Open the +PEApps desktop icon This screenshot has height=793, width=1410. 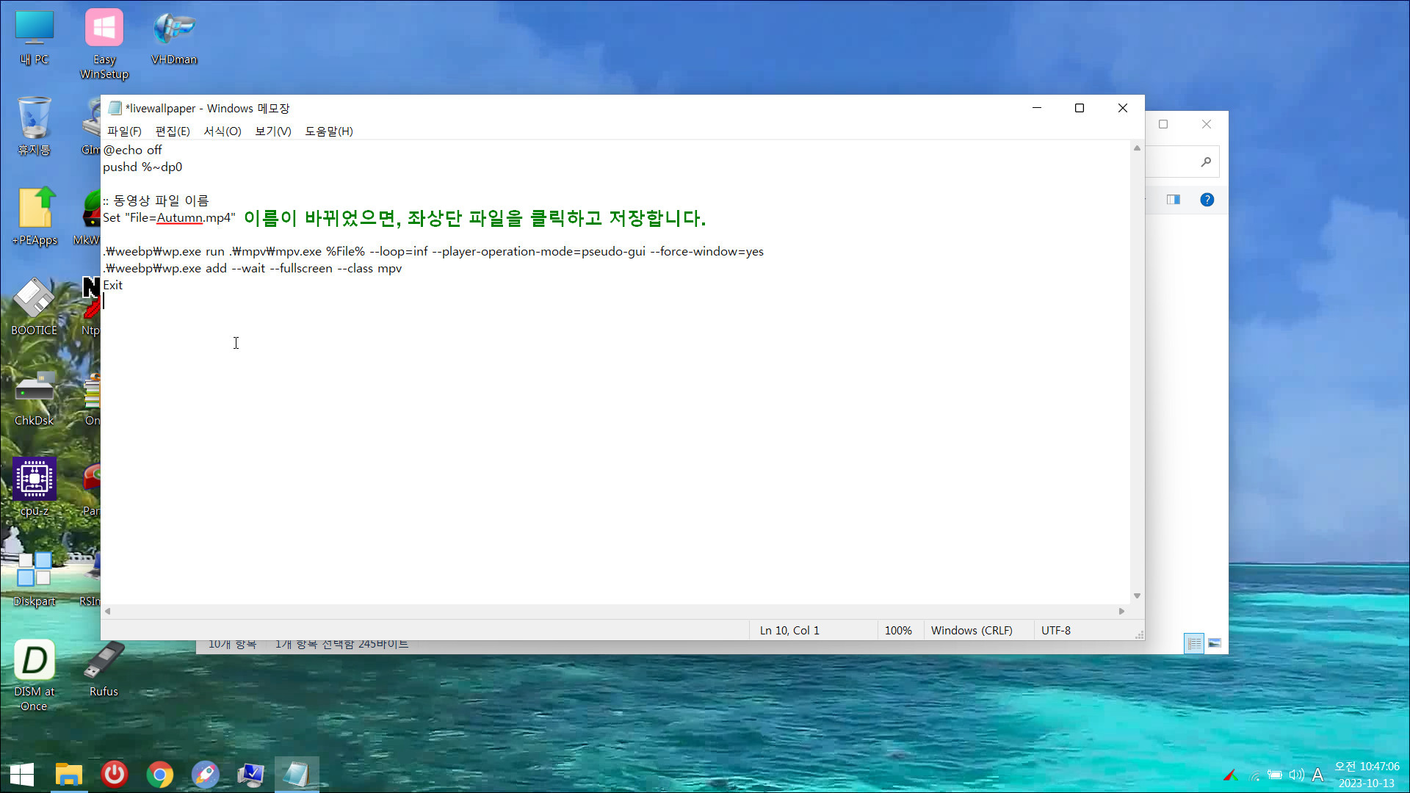pyautogui.click(x=35, y=217)
